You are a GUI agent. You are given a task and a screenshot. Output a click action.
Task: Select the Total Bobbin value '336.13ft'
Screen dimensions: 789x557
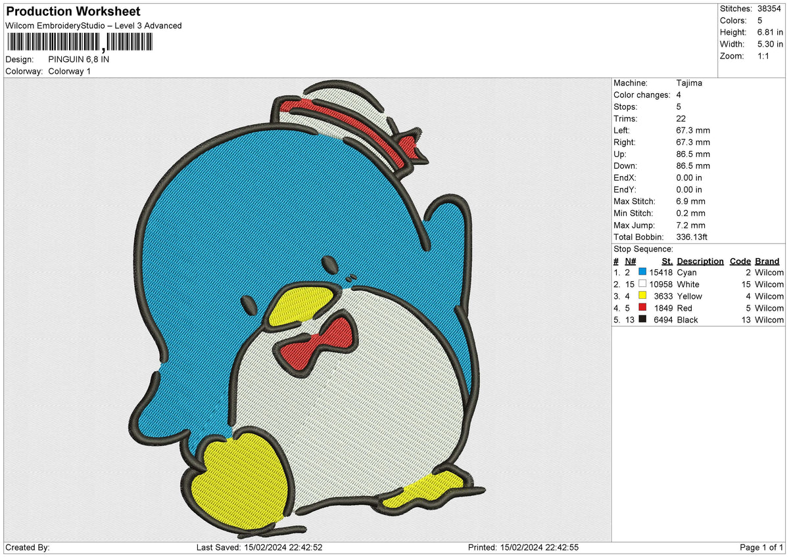[692, 236]
